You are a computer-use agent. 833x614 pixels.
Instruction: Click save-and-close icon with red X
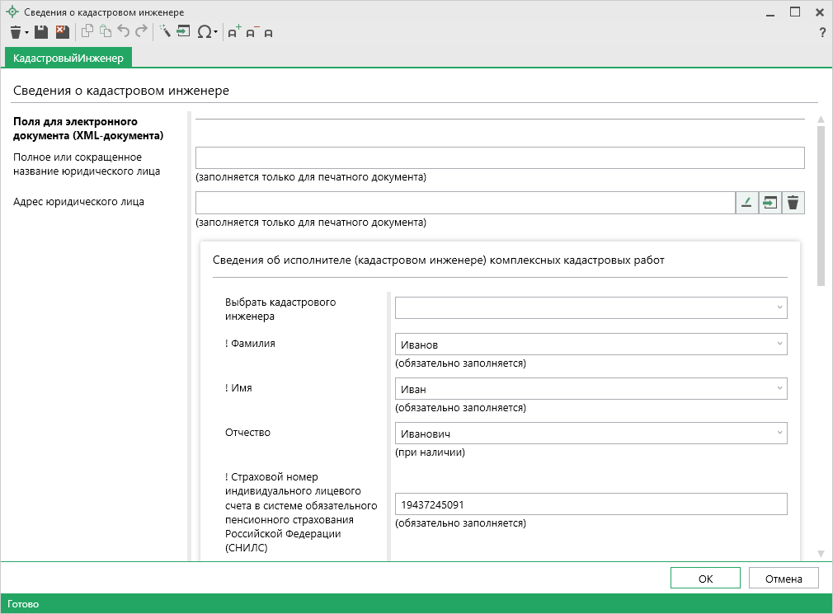62,32
